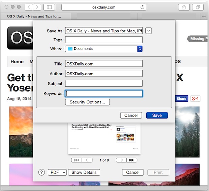The height and width of the screenshot is (191, 209).
Task: Expand the save dialog with chevron button
Action: 148,31
